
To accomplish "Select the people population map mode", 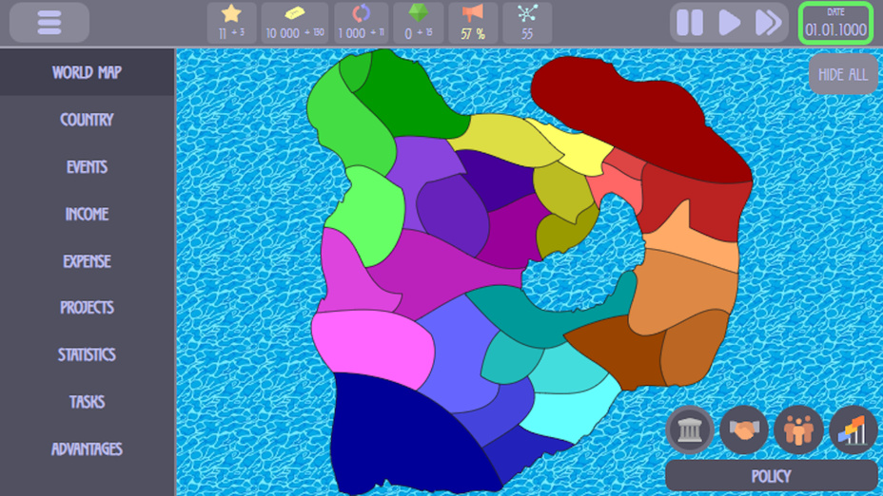I will (x=798, y=430).
